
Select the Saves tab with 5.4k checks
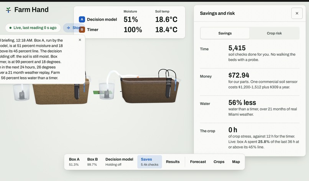(150, 162)
